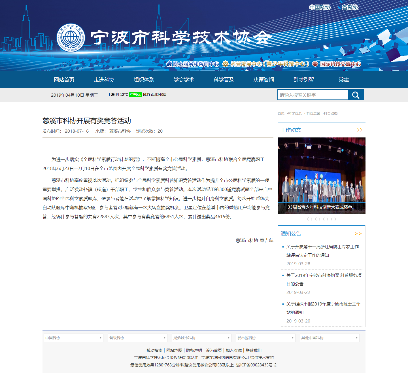Viewport: 408px width, 384px height.
Task: Click the search keyword input field
Action: (313, 95)
